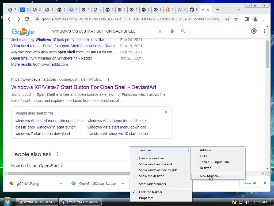Click the volume speaker tray icon

[x=247, y=202]
